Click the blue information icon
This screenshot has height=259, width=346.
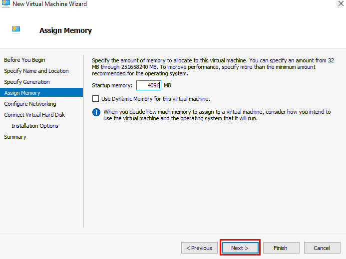96,112
